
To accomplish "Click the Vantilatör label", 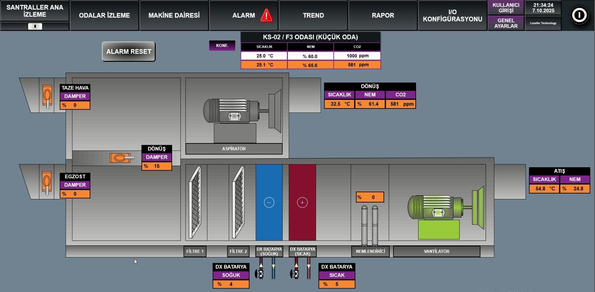I will (437, 251).
